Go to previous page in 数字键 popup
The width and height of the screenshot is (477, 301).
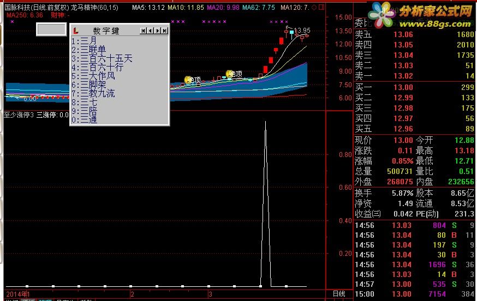150,31
